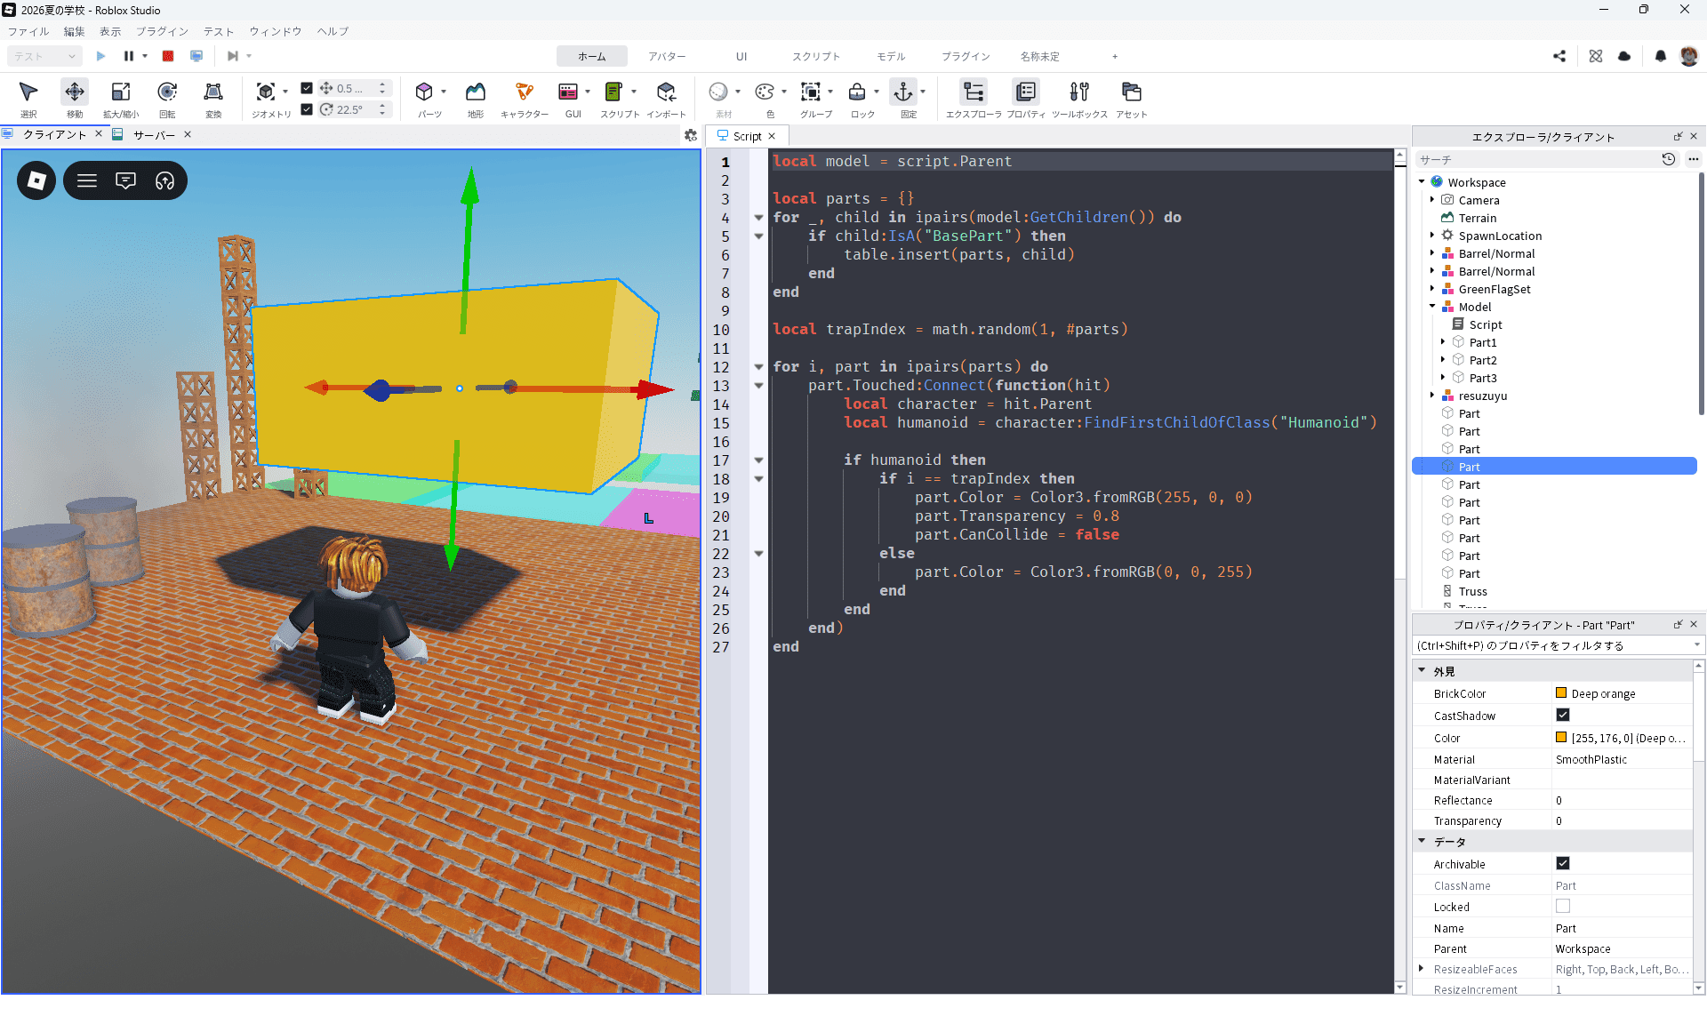The width and height of the screenshot is (1707, 1024).
Task: Toggle the プロパティ (Properties) panel
Action: (1026, 98)
